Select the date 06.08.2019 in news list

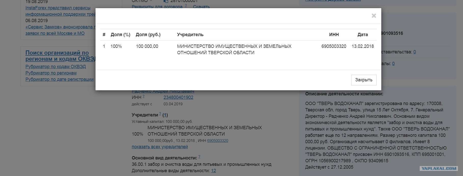[x=36, y=21]
